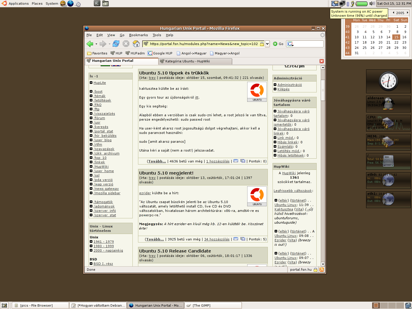Click send-to-friend icon in tippek article footer

click(x=243, y=161)
